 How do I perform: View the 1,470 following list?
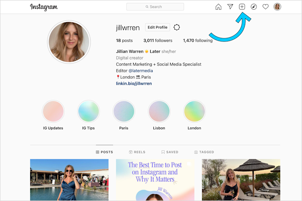click(198, 41)
